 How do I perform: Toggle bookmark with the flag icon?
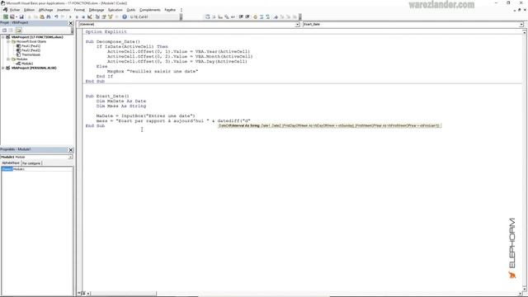pyautogui.click(x=276, y=16)
